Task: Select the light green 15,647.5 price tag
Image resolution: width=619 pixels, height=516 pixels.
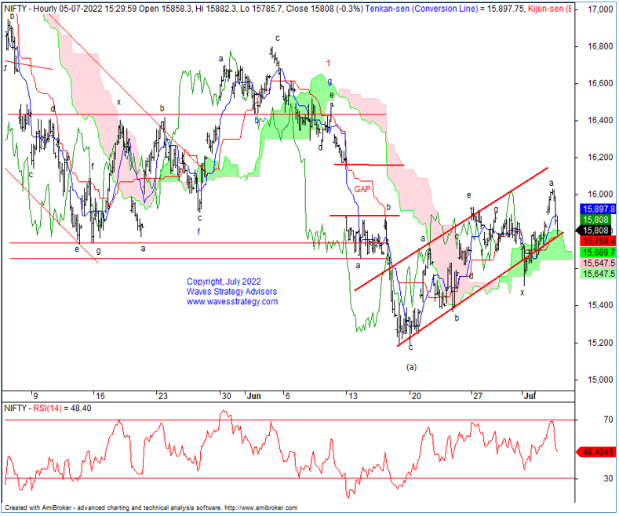Action: (598, 274)
